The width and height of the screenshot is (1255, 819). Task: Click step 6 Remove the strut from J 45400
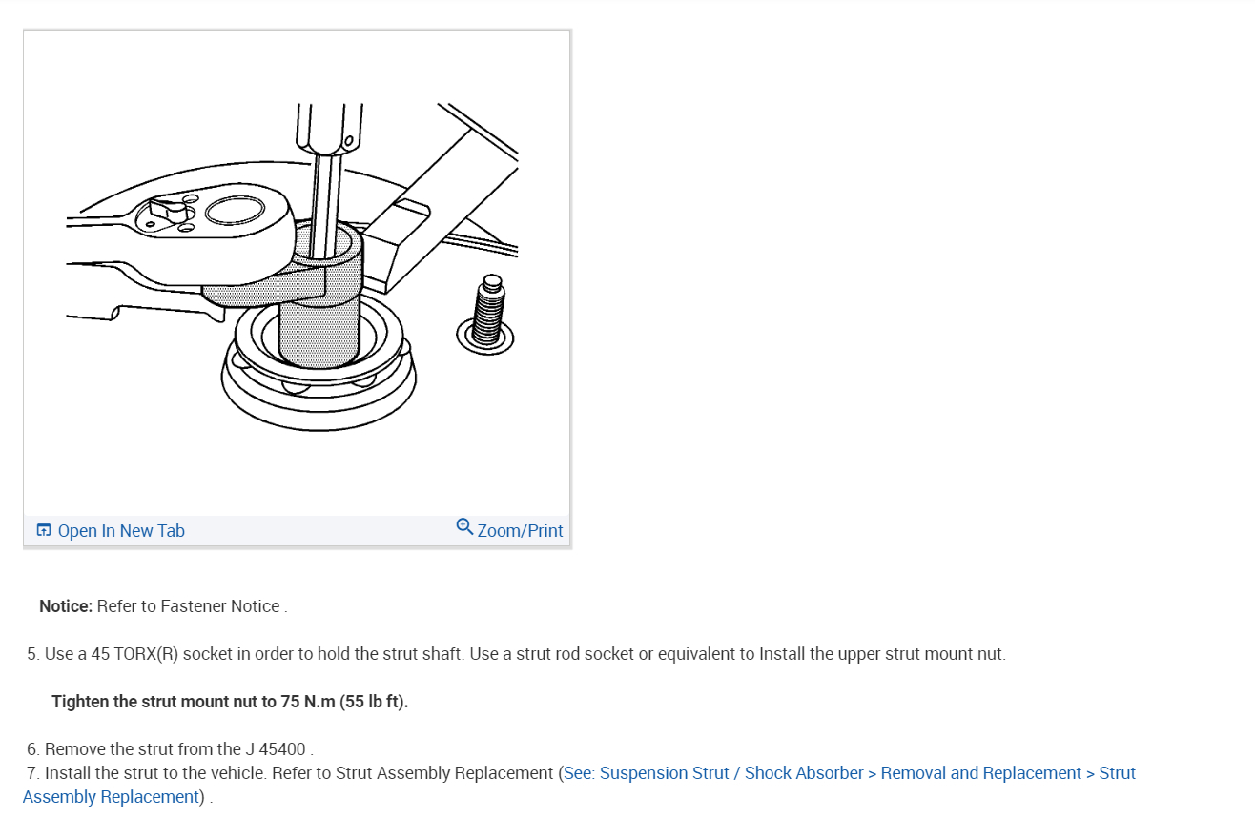coord(170,749)
